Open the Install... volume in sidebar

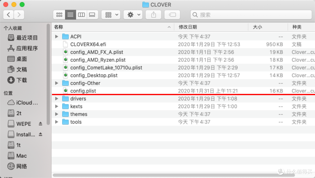pos(22,134)
